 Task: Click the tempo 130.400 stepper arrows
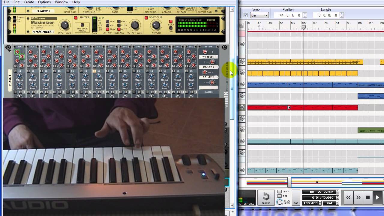coord(320,203)
